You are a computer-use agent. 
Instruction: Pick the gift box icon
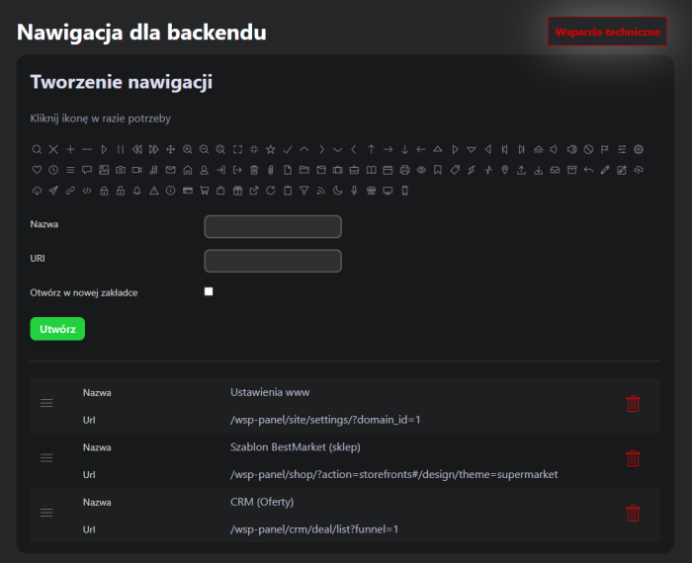coord(237,191)
